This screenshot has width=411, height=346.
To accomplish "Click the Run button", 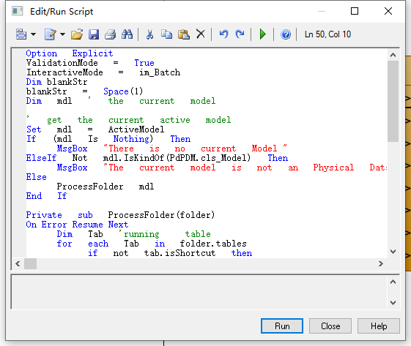I will click(x=282, y=326).
